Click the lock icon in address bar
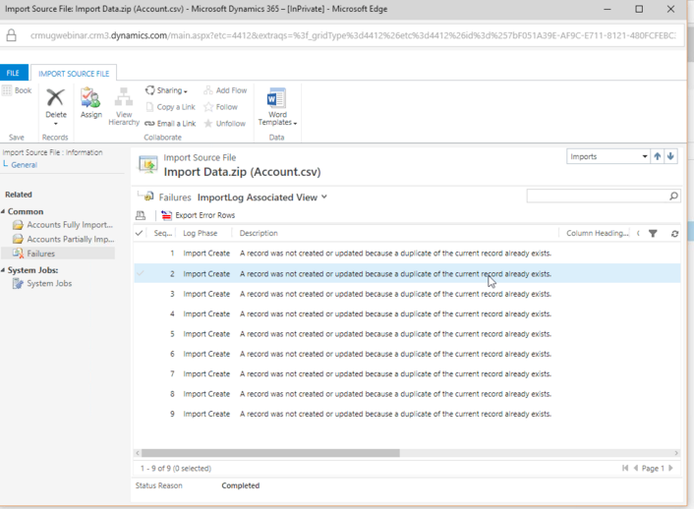Image resolution: width=694 pixels, height=509 pixels. coord(12,35)
